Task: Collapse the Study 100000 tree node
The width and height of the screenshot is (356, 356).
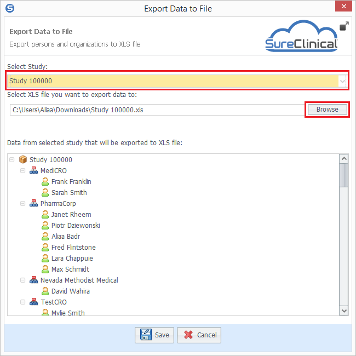Action: coord(12,159)
